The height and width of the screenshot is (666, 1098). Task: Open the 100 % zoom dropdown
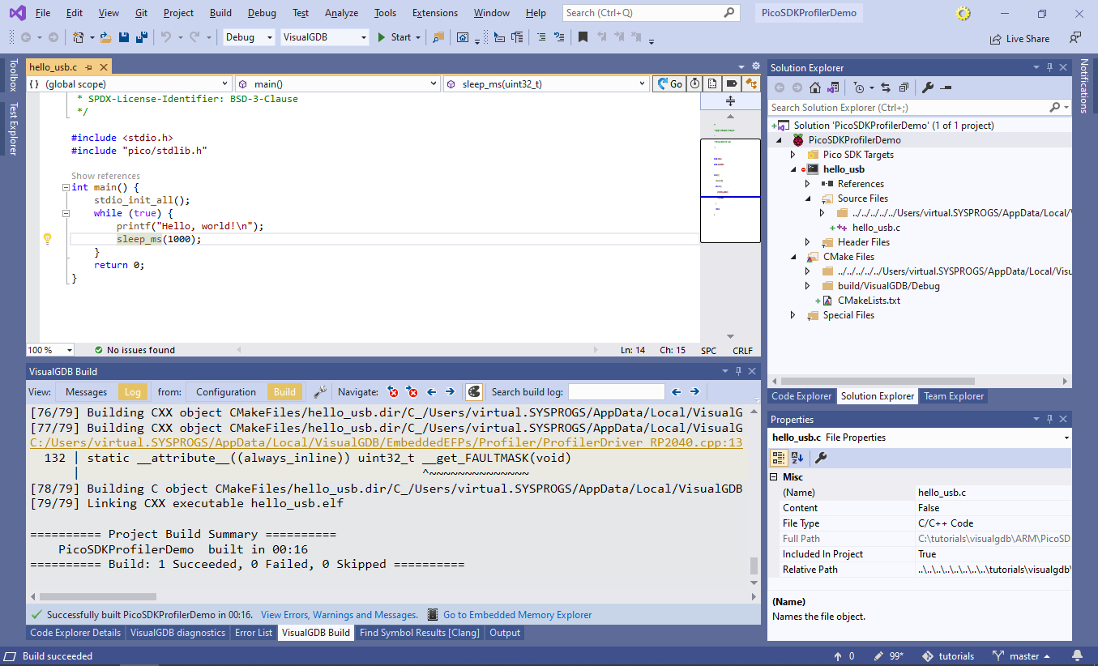pyautogui.click(x=50, y=350)
